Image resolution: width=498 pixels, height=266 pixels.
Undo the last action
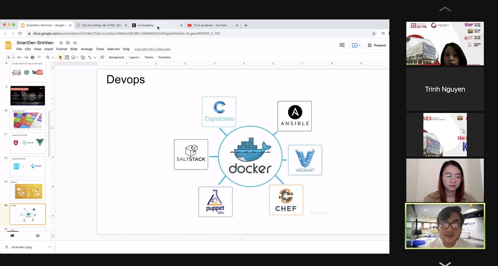point(19,57)
